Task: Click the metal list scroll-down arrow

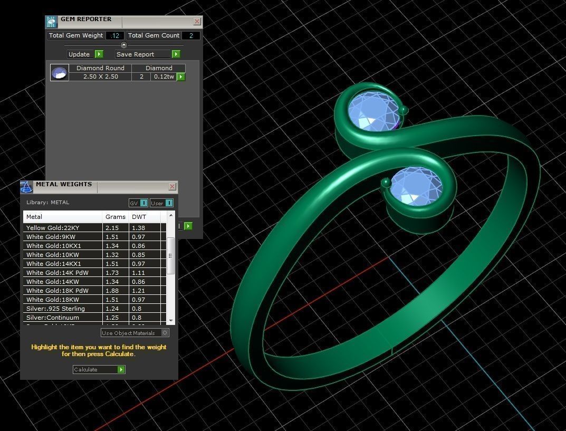Action: point(171,321)
